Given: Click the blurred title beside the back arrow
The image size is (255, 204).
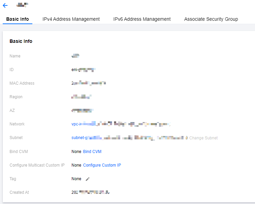Looking at the screenshot, I should [22, 5].
